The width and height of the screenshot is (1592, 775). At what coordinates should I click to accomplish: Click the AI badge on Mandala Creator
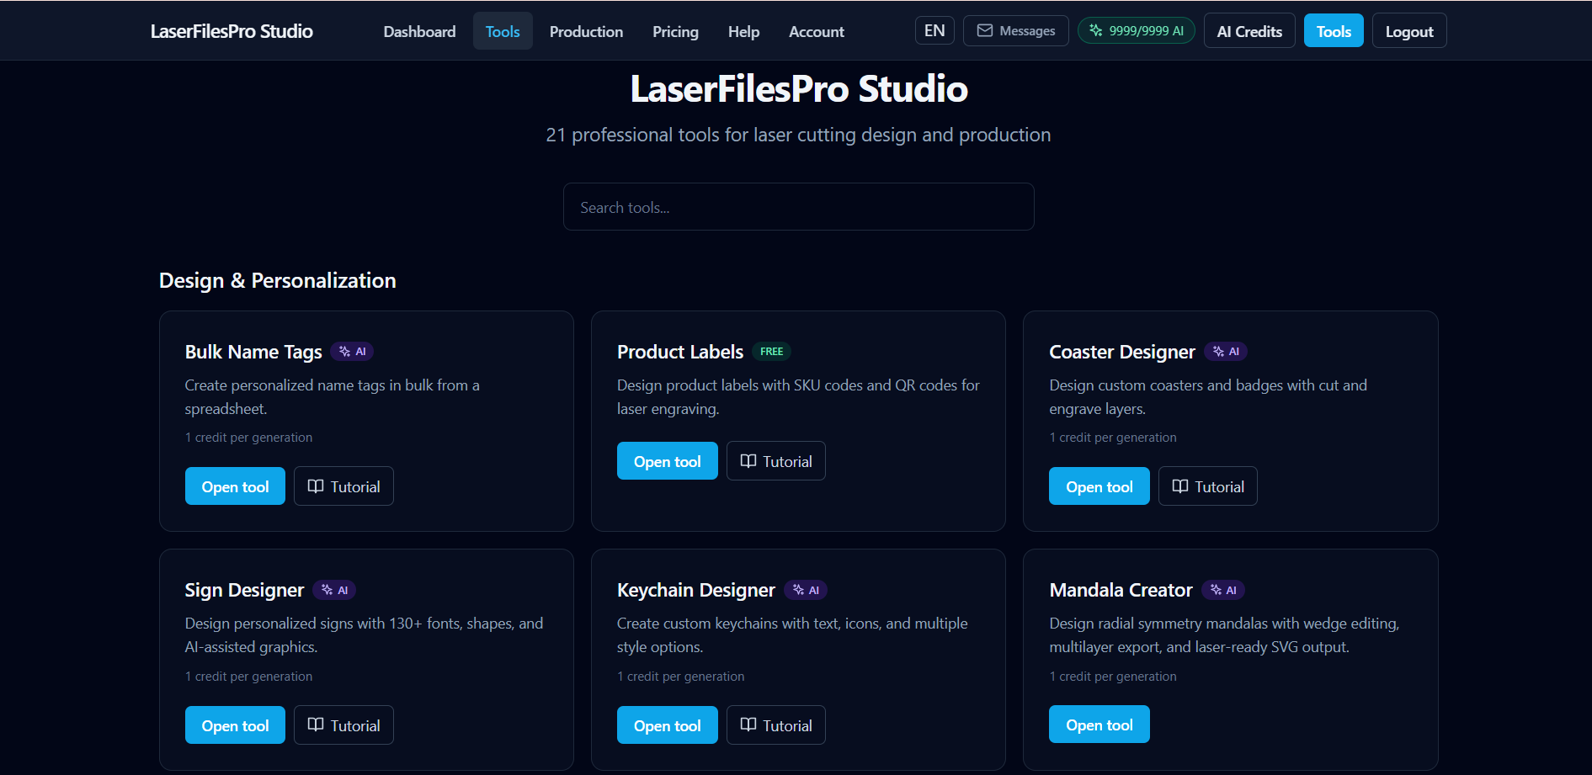(x=1222, y=590)
